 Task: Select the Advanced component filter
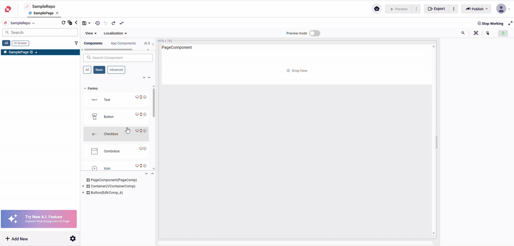[116, 70]
